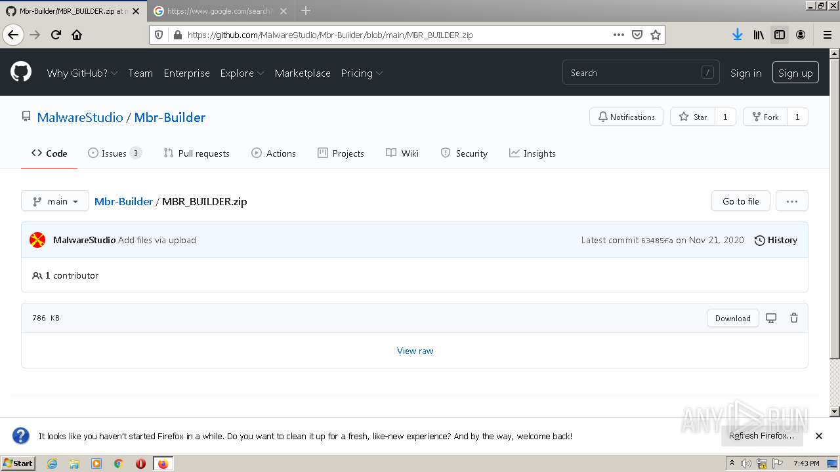The width and height of the screenshot is (840, 472).
Task: Open the Mbr-Builder repository title link
Action: pyautogui.click(x=170, y=117)
